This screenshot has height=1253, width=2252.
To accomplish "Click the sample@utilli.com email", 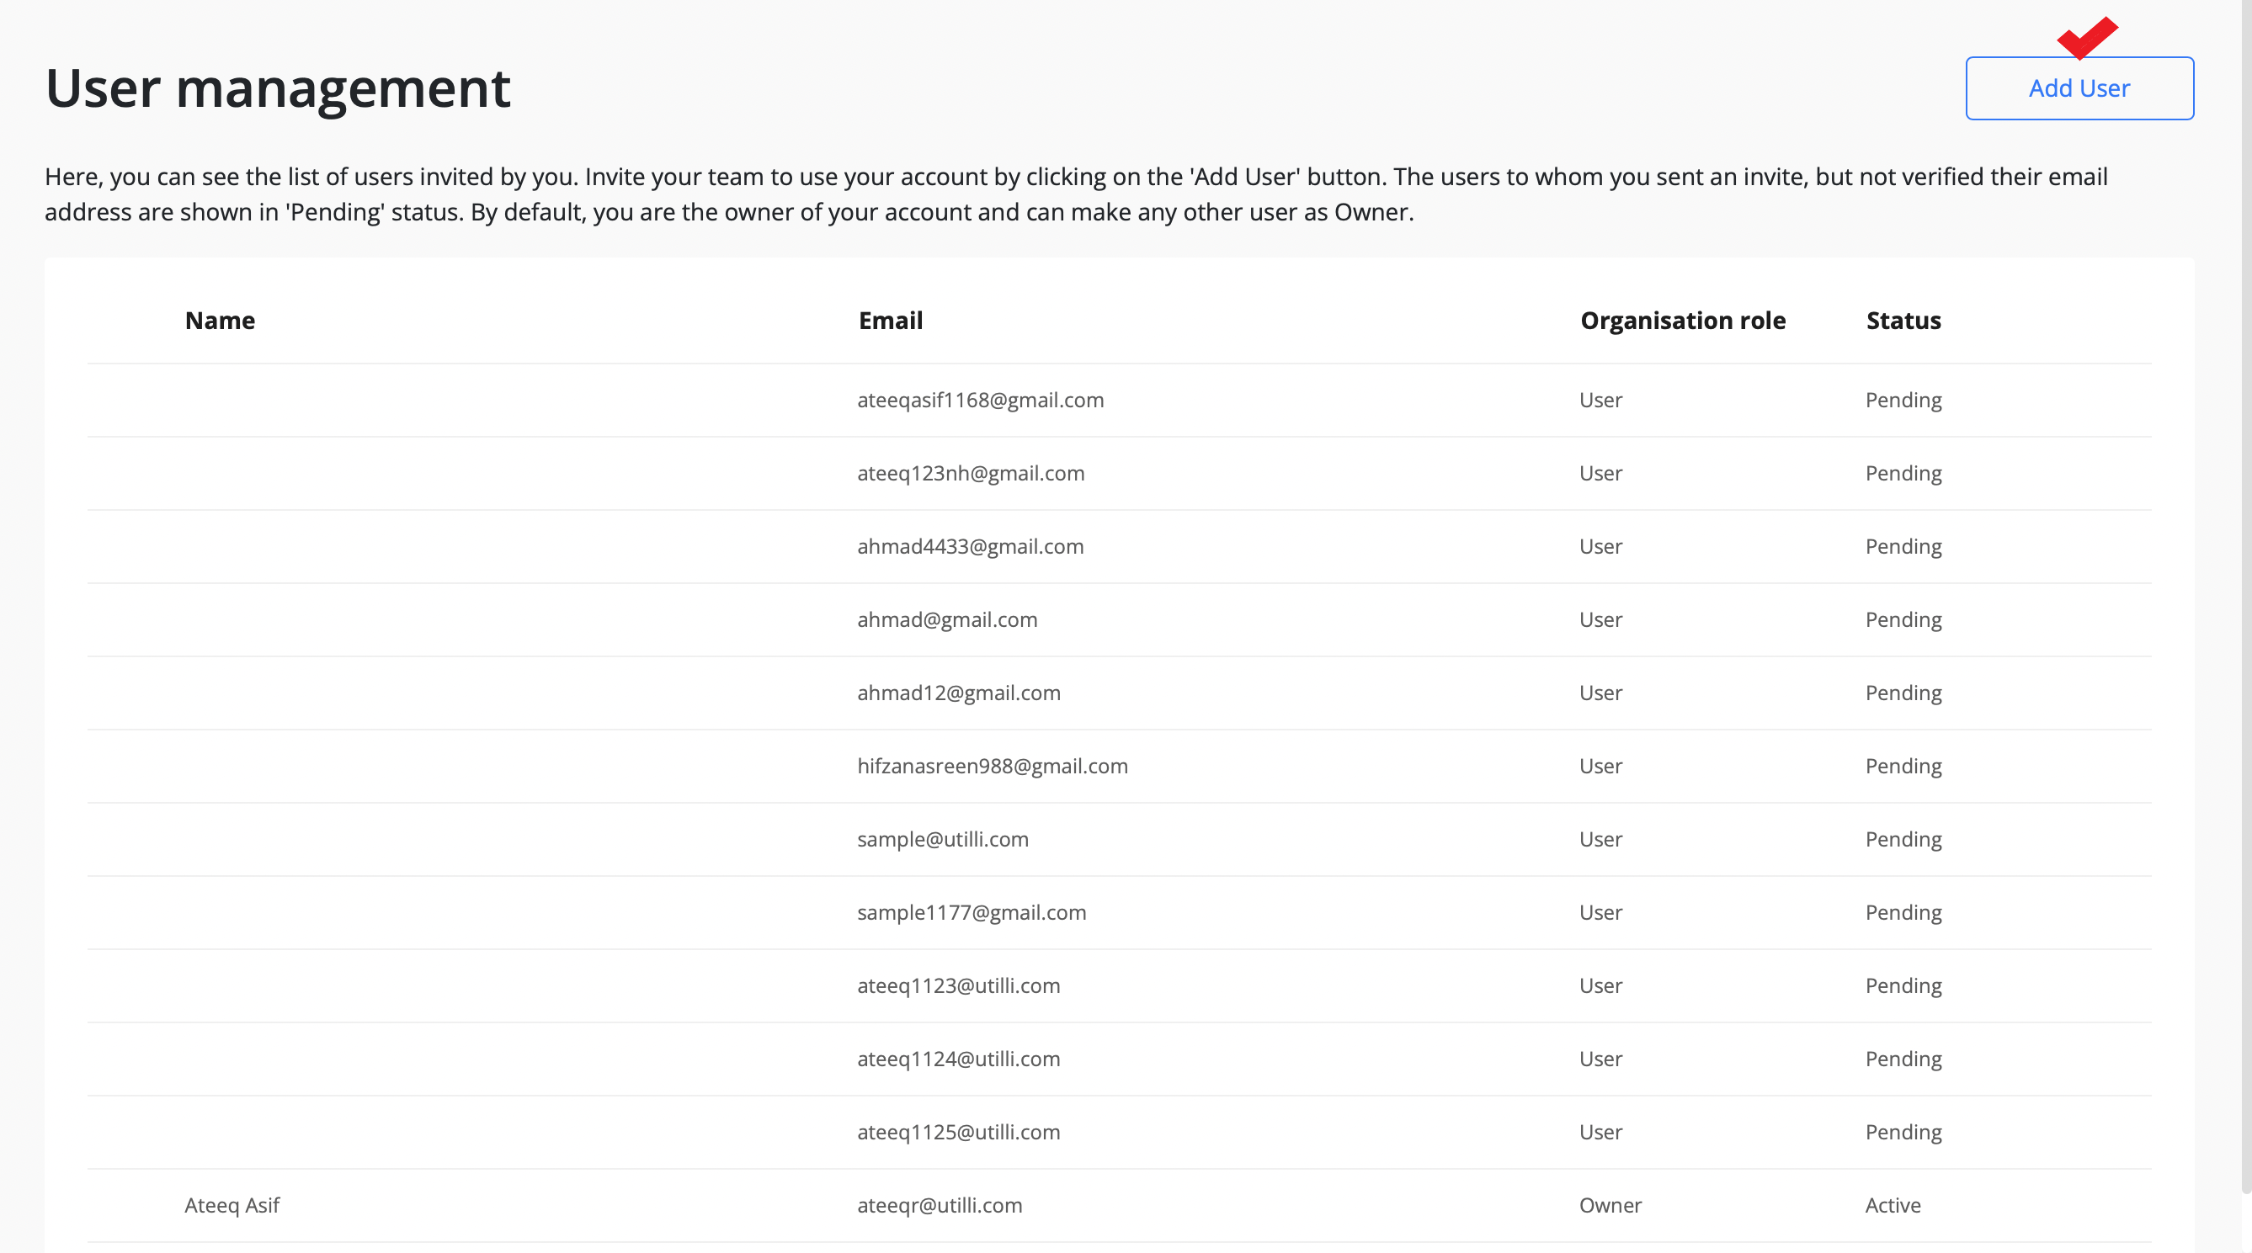I will click(942, 840).
